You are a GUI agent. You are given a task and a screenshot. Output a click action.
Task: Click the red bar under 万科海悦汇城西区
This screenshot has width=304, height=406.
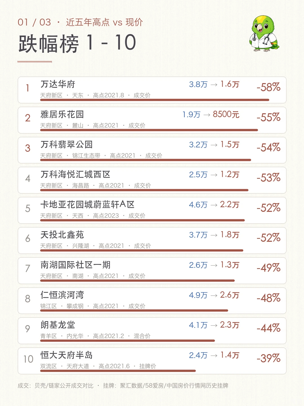coord(144,190)
